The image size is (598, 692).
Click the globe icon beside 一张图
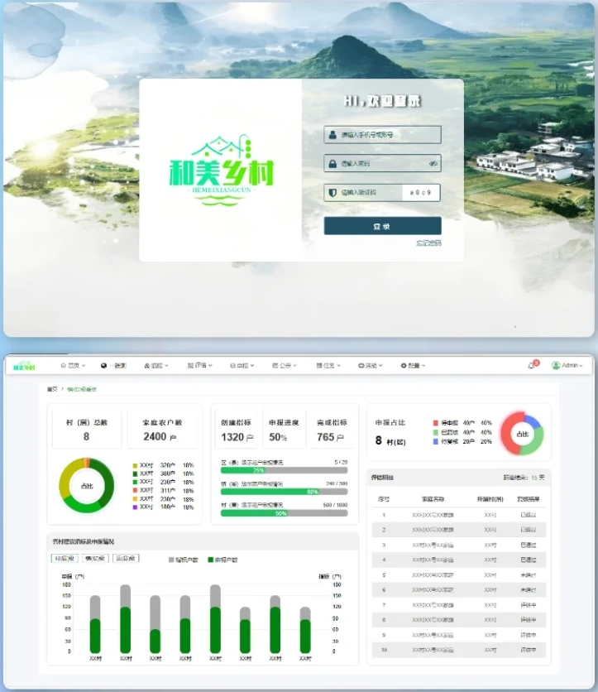click(103, 365)
